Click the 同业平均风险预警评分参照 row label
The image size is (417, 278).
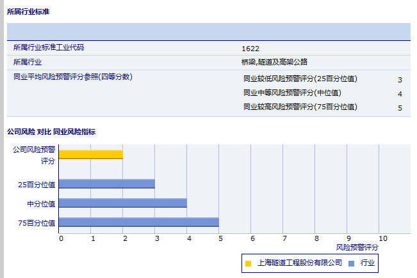[72, 77]
